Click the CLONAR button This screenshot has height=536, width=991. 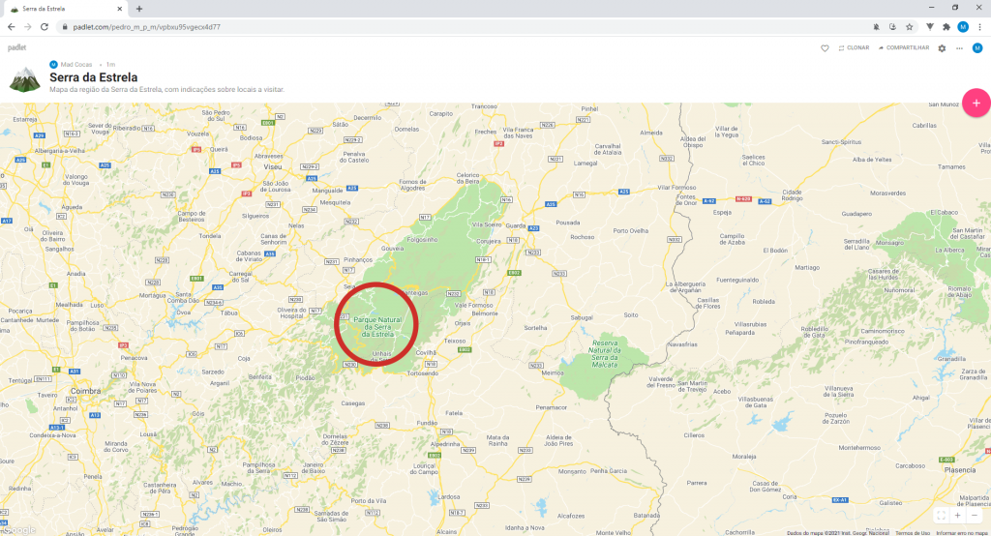854,48
